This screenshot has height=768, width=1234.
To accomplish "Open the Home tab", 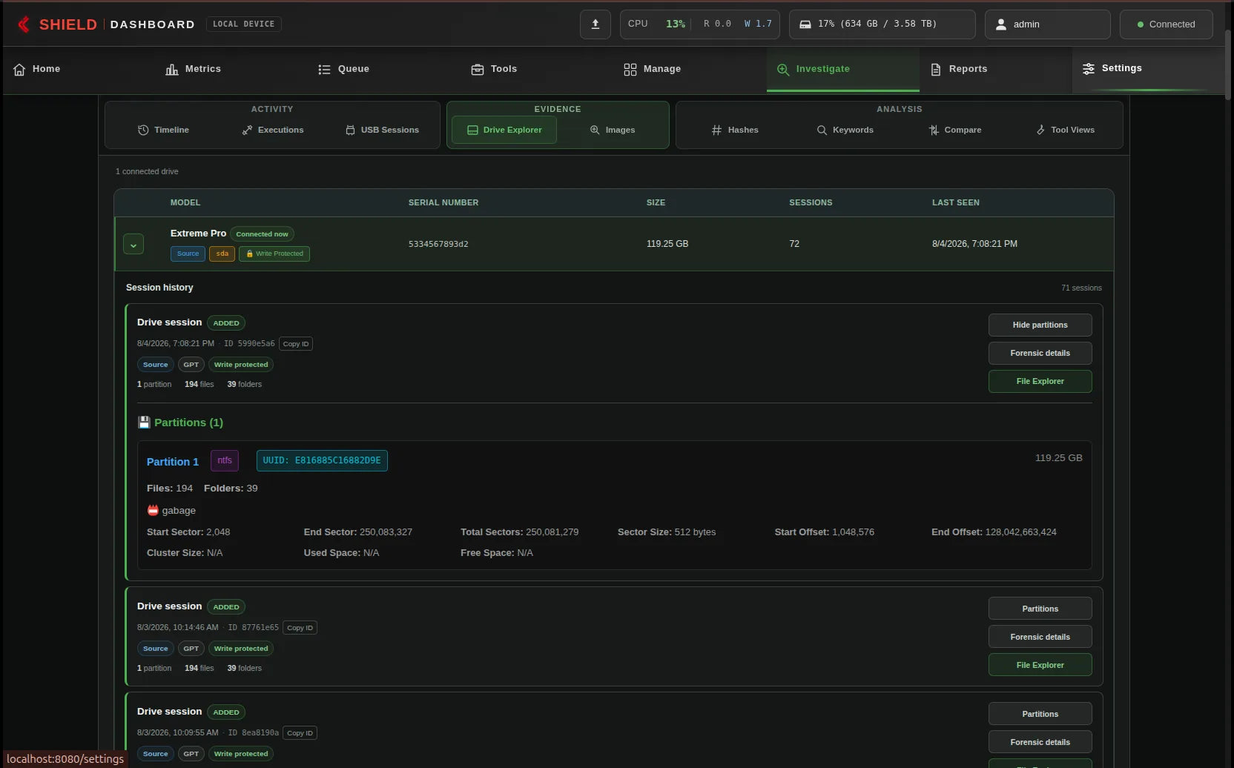I will pos(79,69).
